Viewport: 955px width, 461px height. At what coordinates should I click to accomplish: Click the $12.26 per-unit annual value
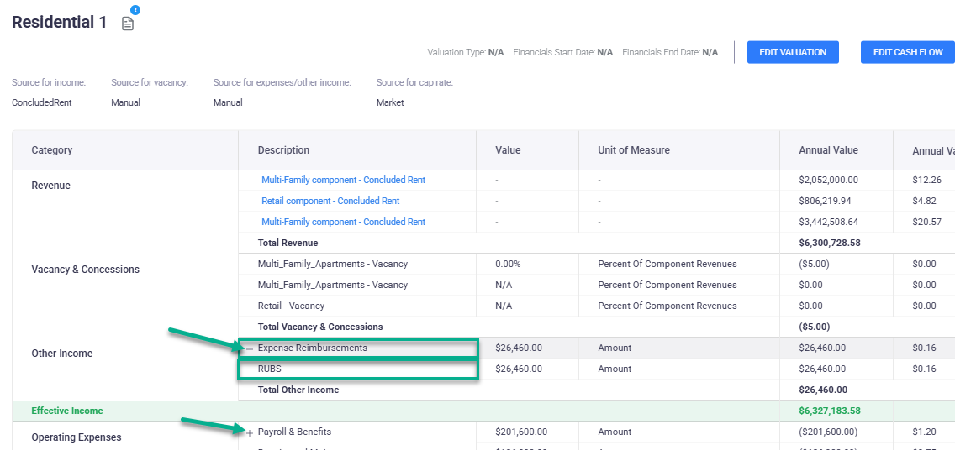[x=926, y=180]
